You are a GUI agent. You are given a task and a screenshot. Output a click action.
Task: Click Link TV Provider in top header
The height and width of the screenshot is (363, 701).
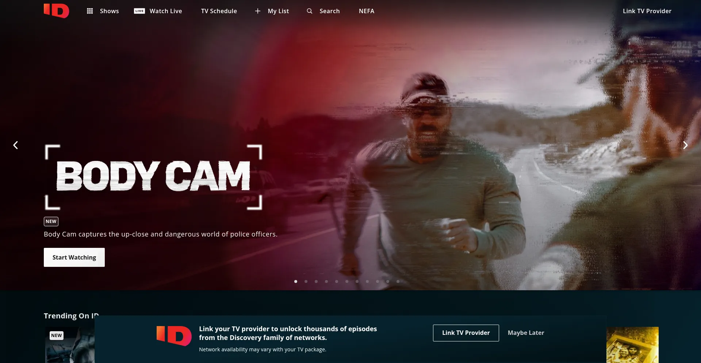(647, 11)
